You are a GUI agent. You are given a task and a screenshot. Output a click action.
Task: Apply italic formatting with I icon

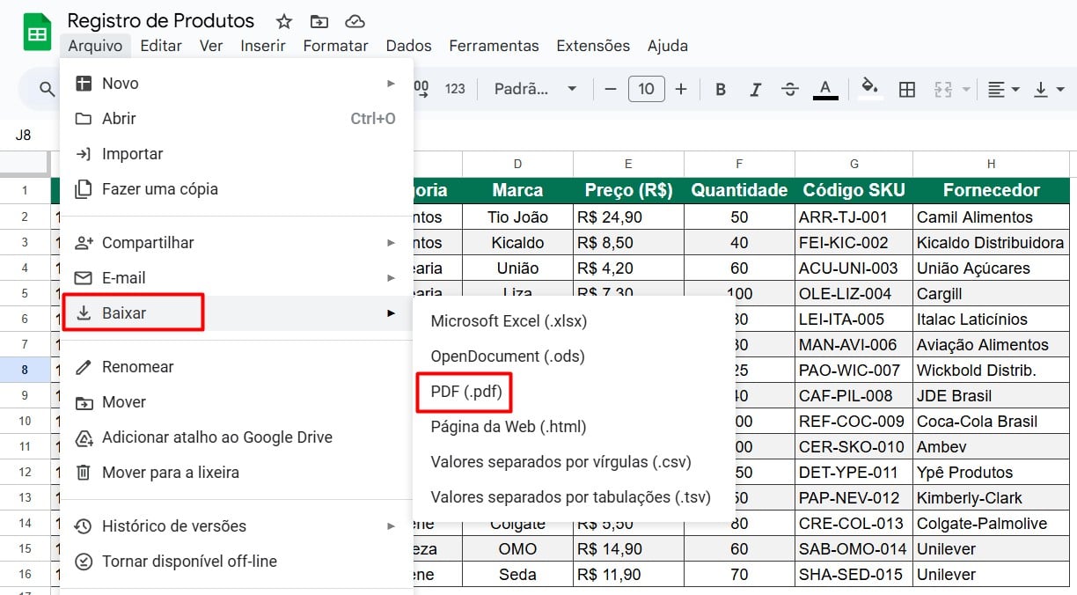click(x=755, y=89)
